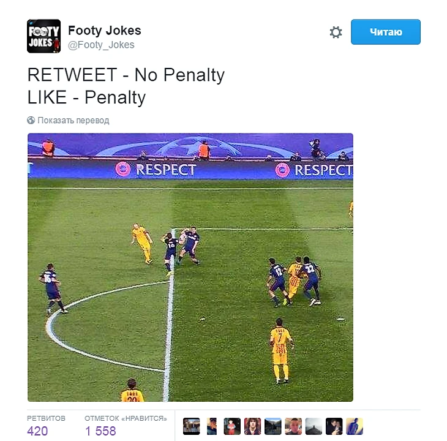Open the mountain valley landscape avatar
Screen dimensions: 447x441
click(273, 426)
